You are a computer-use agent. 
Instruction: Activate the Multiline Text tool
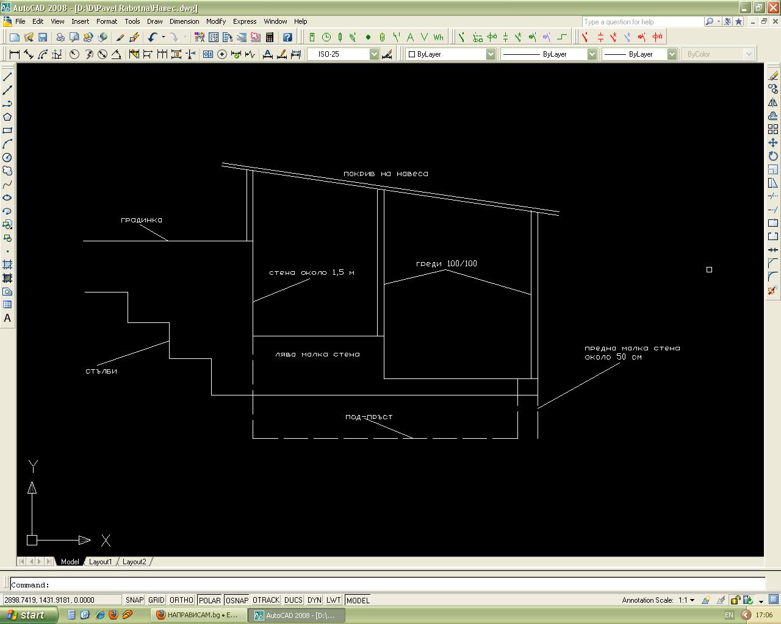pyautogui.click(x=7, y=318)
